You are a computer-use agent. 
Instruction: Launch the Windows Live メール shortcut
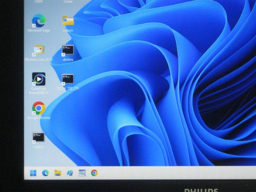[39, 51]
